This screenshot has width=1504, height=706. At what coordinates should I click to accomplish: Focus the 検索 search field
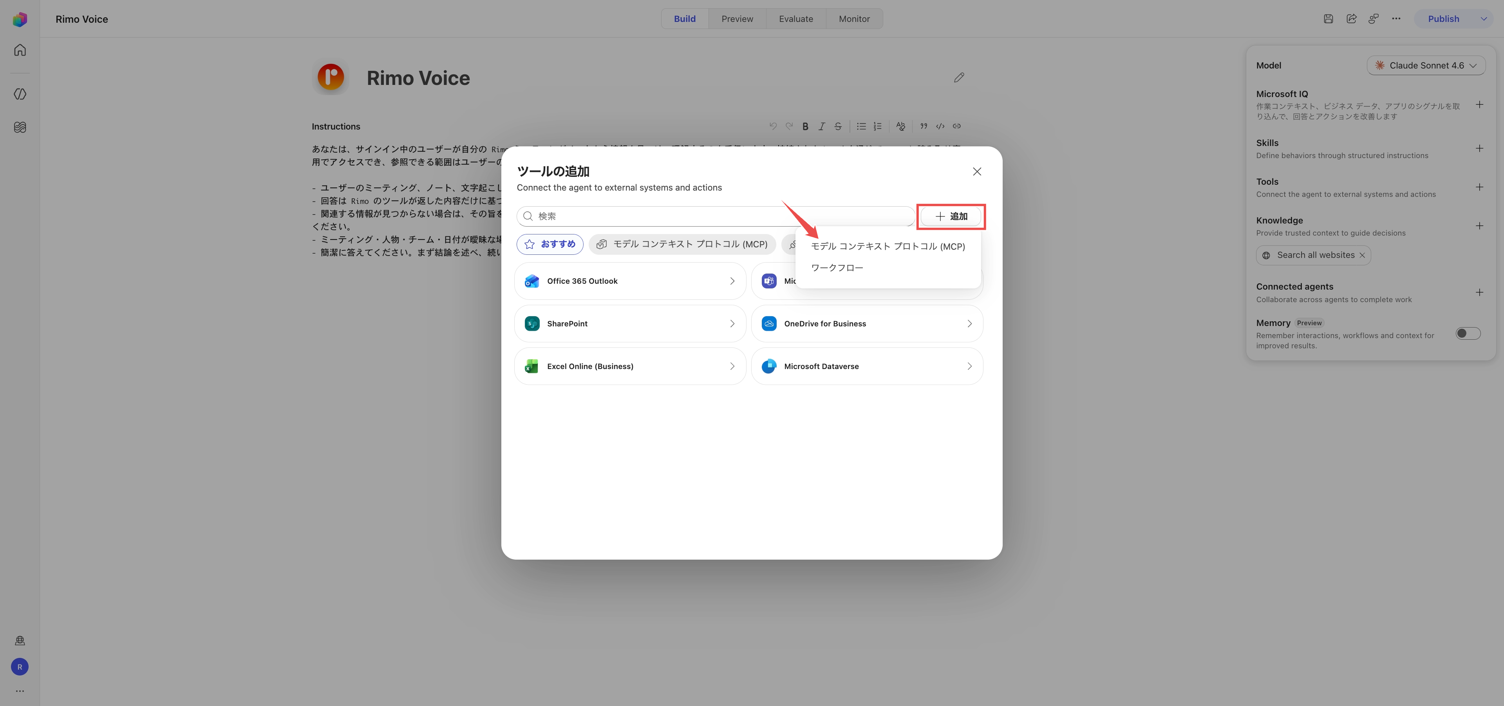tap(715, 216)
